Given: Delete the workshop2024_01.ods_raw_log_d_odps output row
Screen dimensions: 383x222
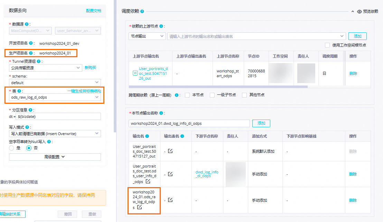Looking at the screenshot, I should pos(353,200).
